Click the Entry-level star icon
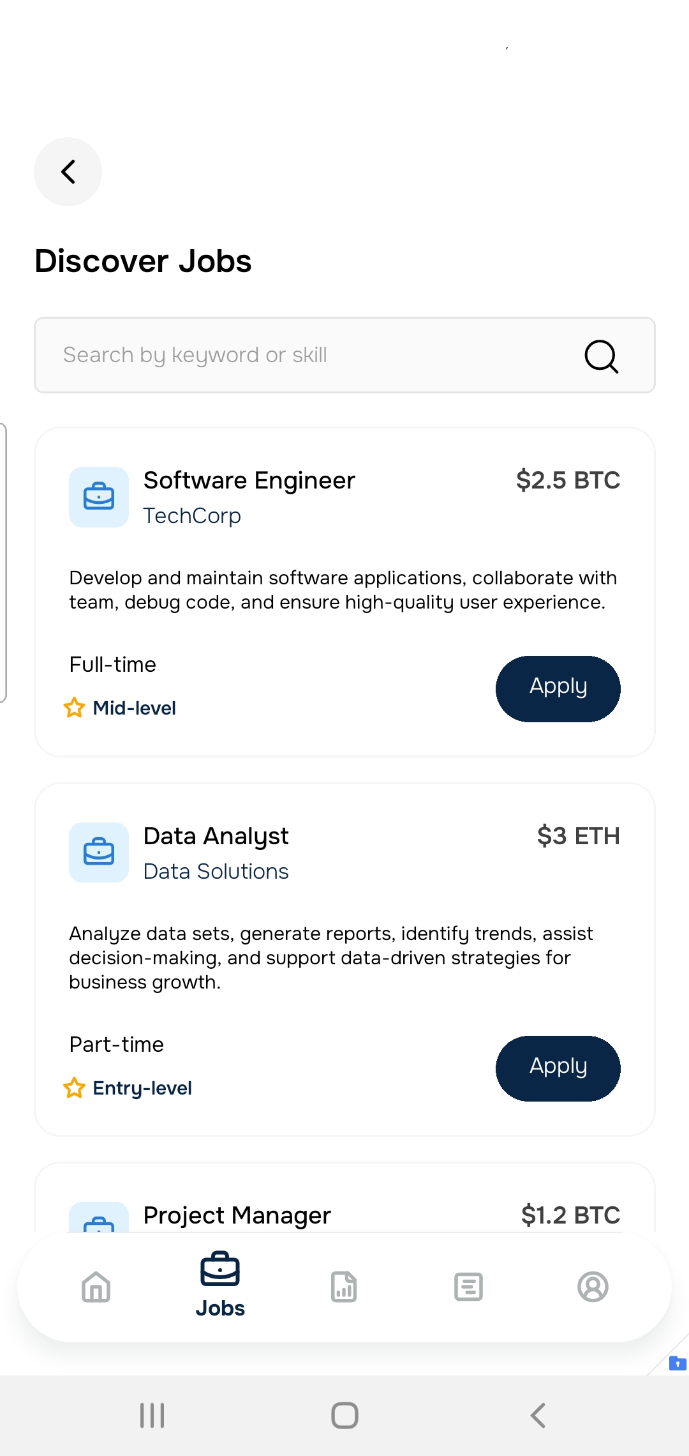This screenshot has height=1456, width=689. click(x=75, y=1088)
